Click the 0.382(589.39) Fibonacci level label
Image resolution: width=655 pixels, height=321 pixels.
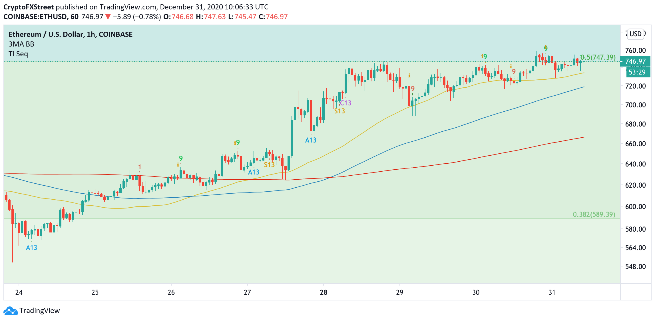(x=594, y=214)
